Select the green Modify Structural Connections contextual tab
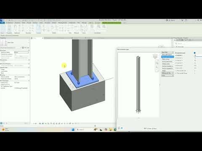202x151 pixels. 112,23
